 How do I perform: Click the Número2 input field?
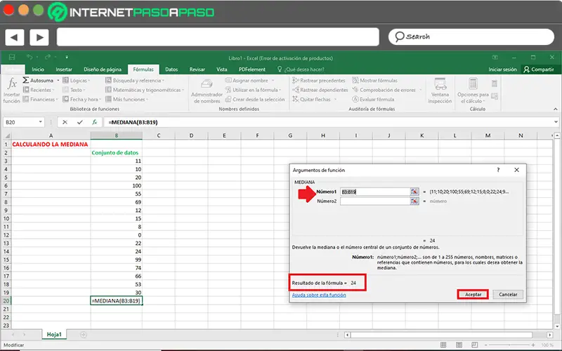[x=375, y=201]
